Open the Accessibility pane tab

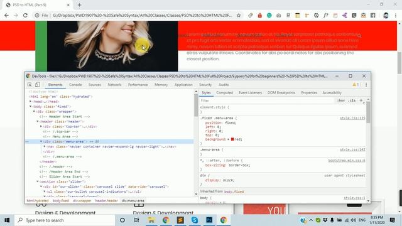click(x=332, y=93)
